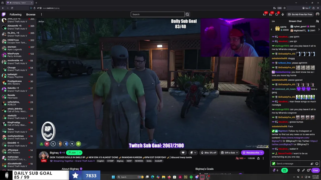Open Gift a Sub dropdown
321x180 pixels.
tap(230, 152)
